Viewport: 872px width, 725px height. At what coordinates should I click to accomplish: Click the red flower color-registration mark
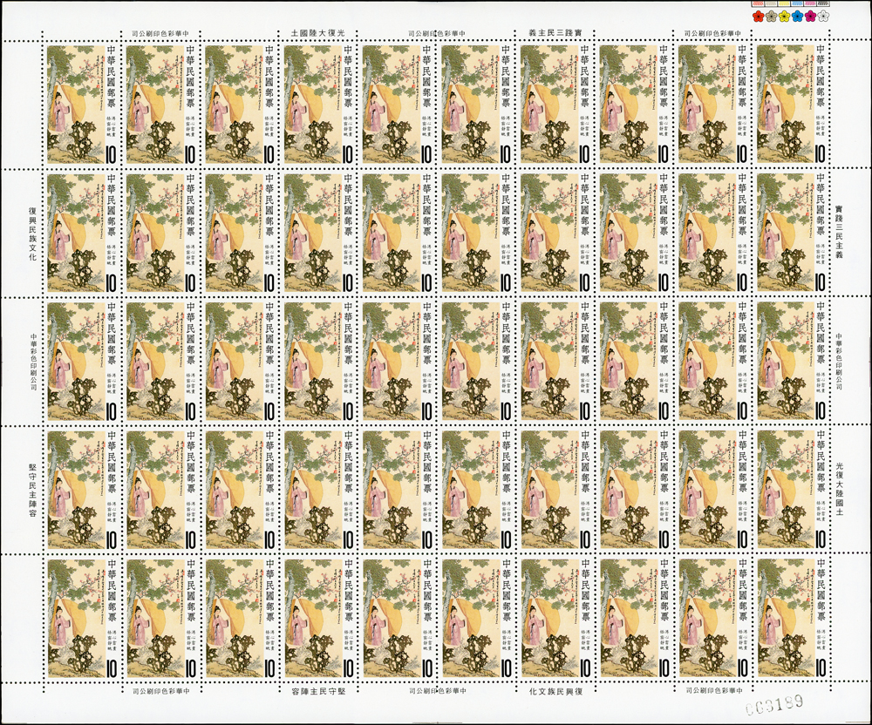(759, 16)
